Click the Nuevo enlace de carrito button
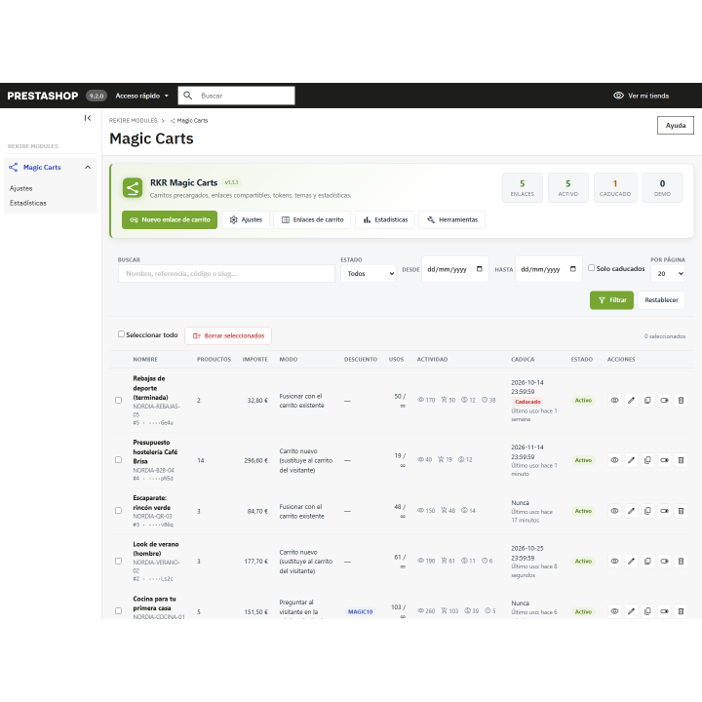Image resolution: width=702 pixels, height=702 pixels. [x=170, y=219]
